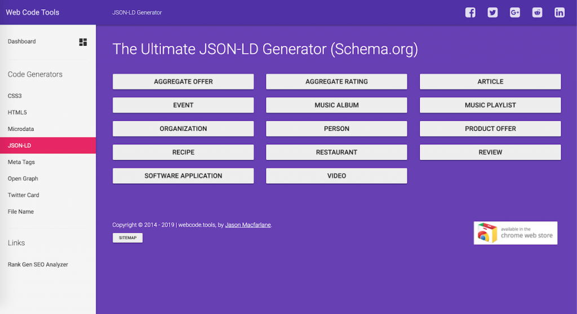Open the Google Plus share icon
577x314 pixels.
[514, 12]
